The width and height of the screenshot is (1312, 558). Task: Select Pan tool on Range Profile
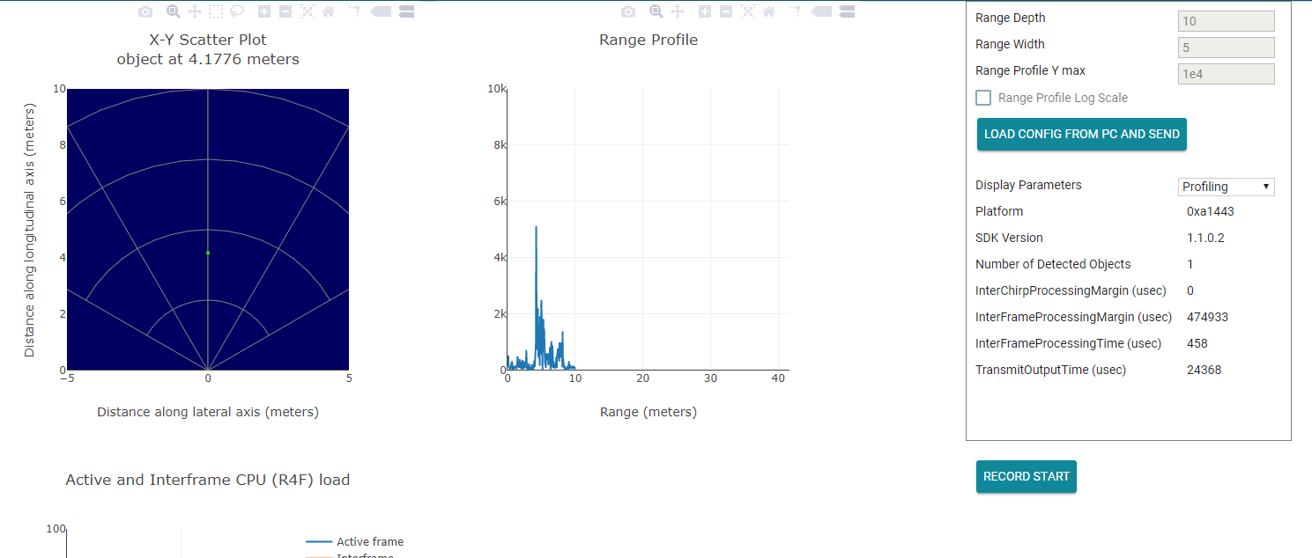click(x=678, y=11)
